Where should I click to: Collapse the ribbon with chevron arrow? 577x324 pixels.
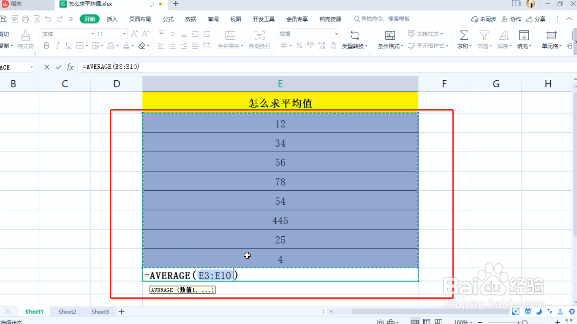pos(569,19)
